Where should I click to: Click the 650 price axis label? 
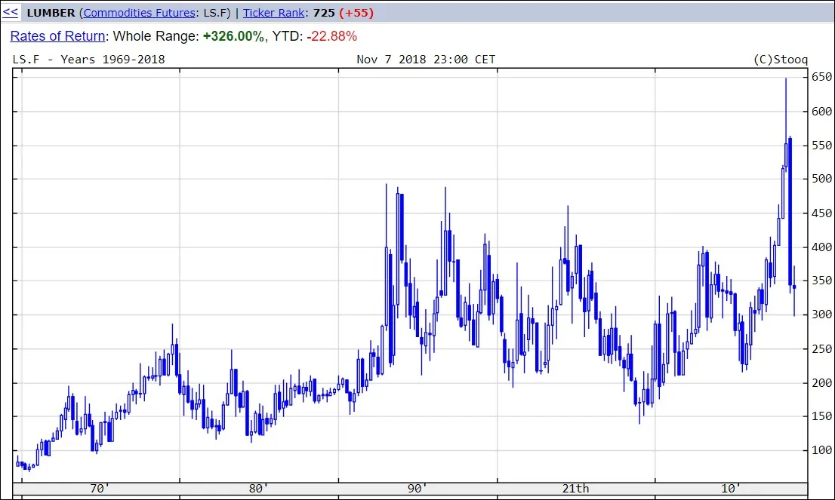point(821,77)
